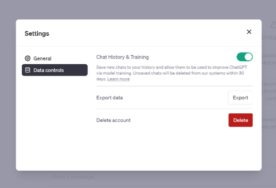
Task: Click the white knob of the green toggle
Action: coord(248,57)
